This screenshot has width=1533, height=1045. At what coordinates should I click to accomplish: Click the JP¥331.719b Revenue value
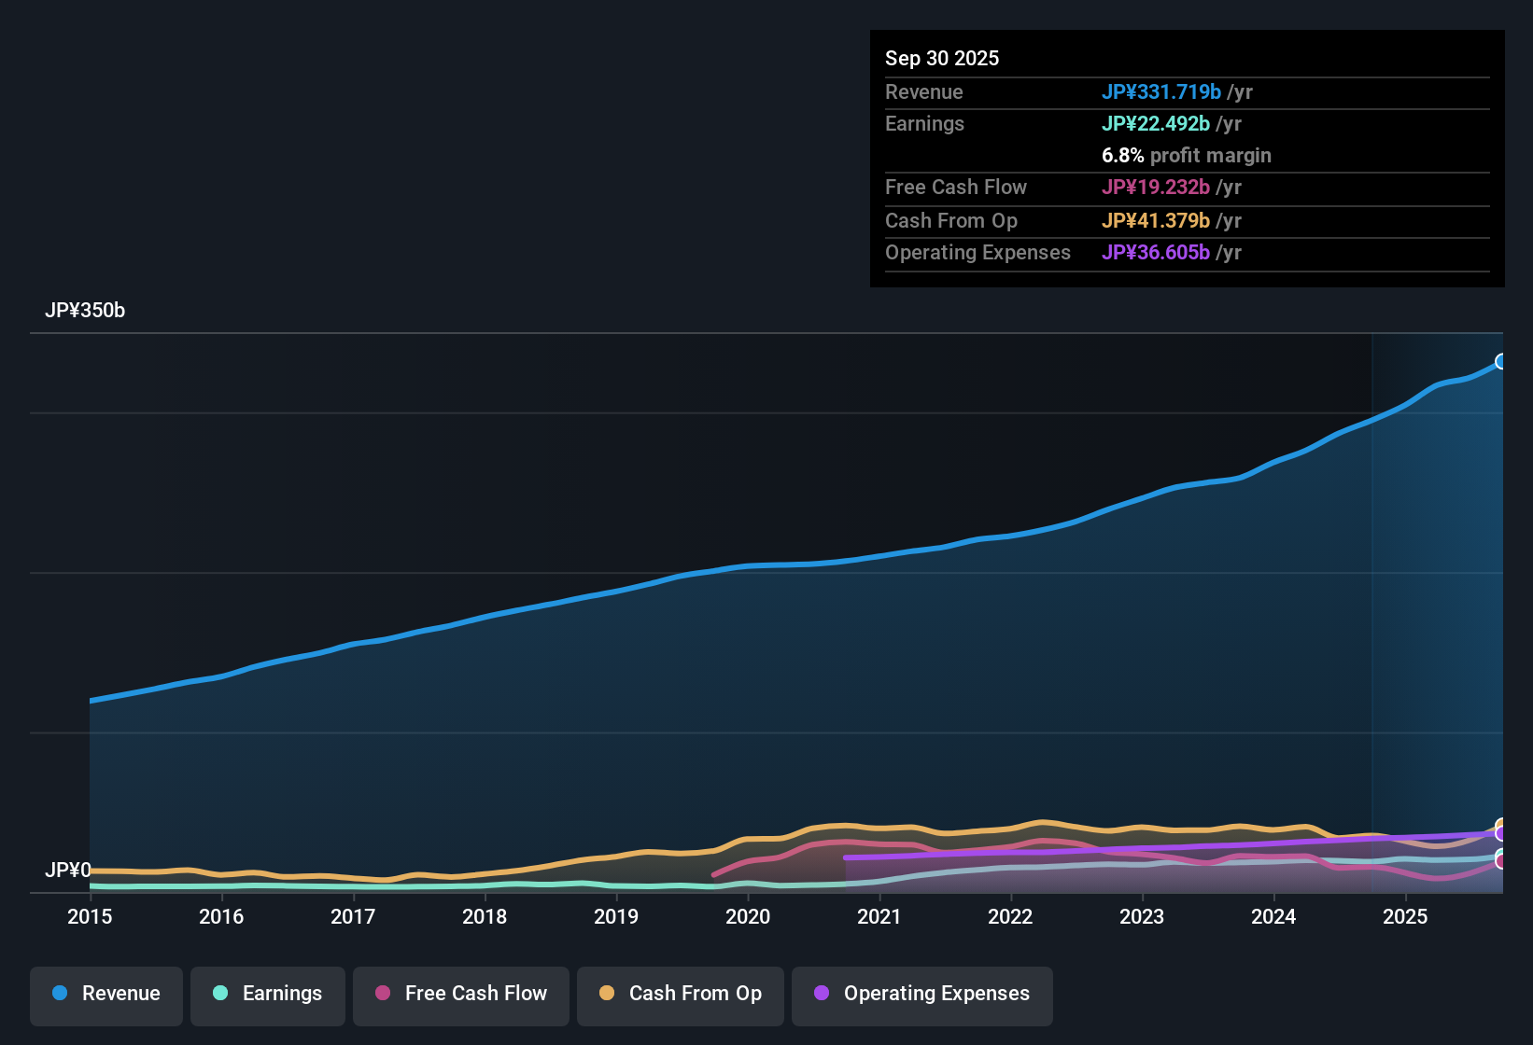[1162, 92]
